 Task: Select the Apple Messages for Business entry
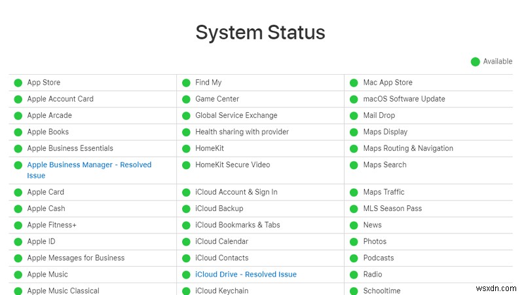tap(76, 258)
